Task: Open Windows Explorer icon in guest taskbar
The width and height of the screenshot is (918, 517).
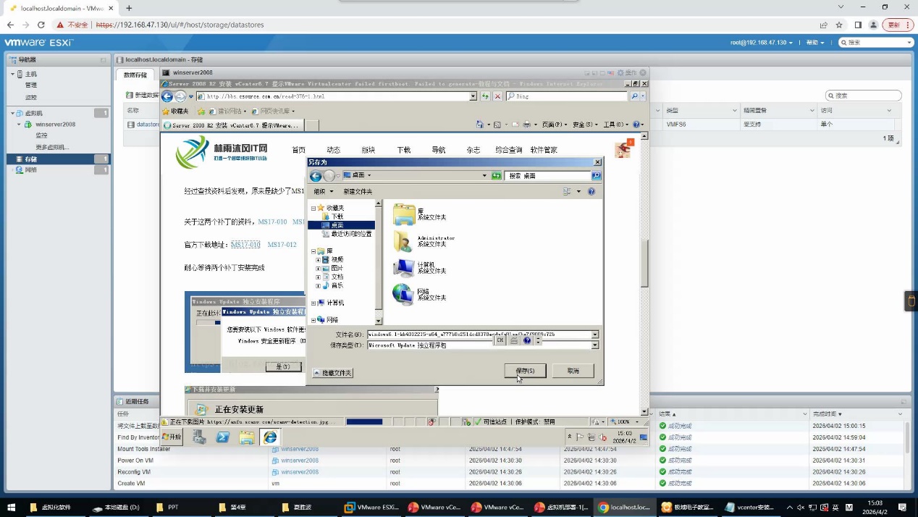Action: point(247,437)
